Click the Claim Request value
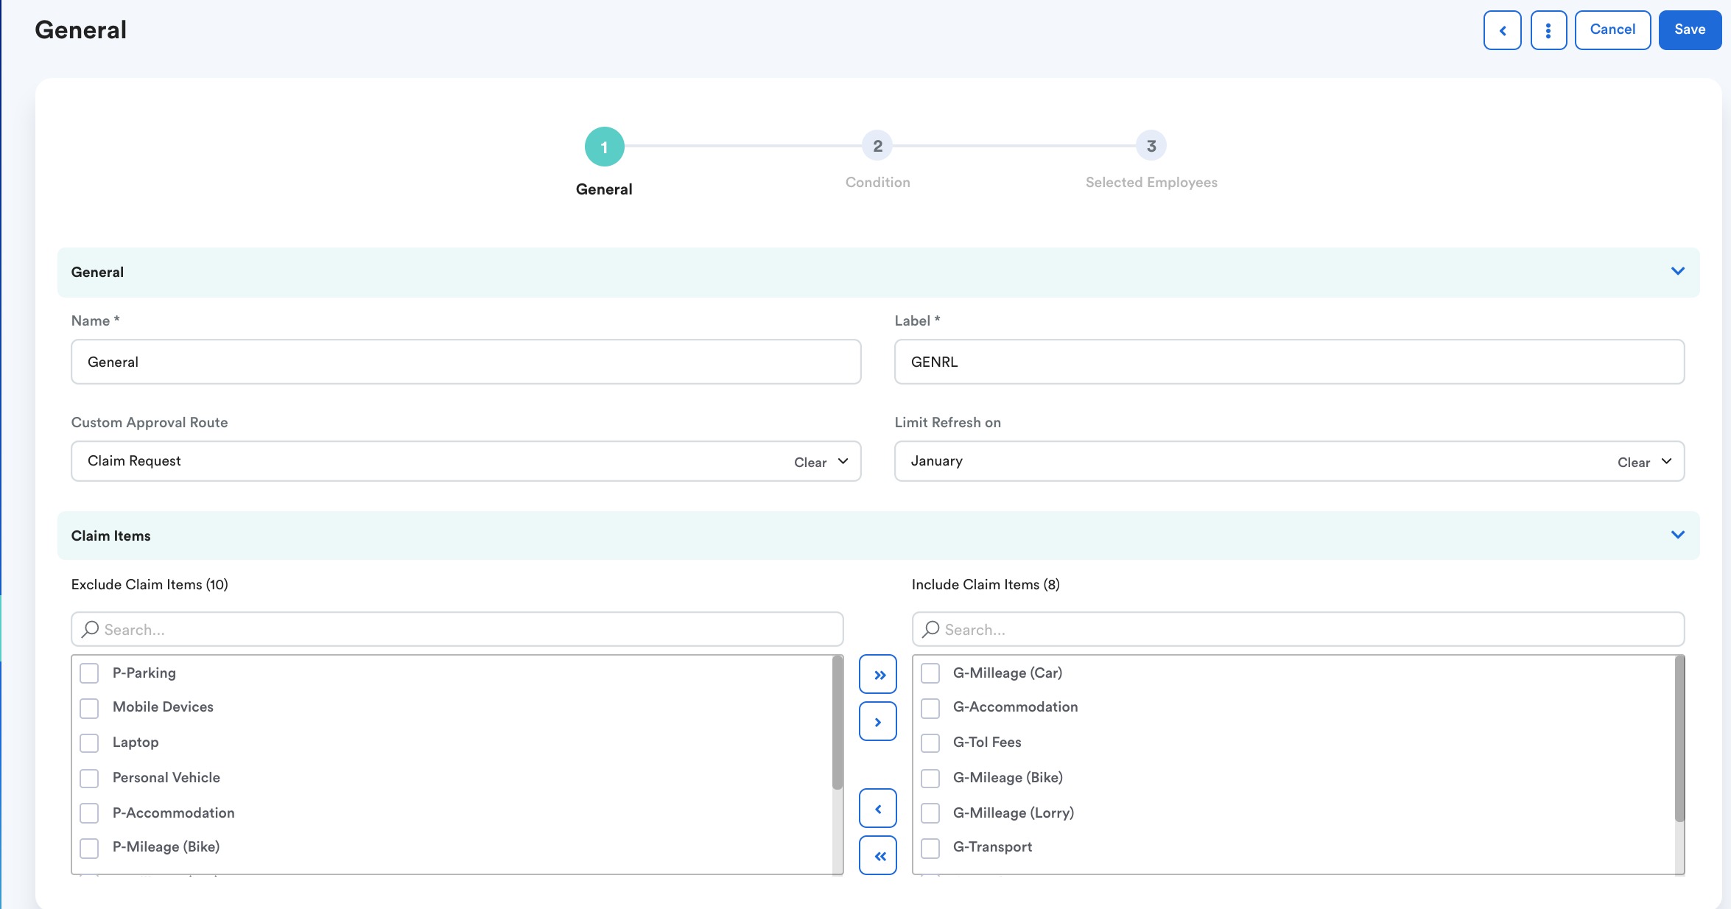The height and width of the screenshot is (909, 1731). 134,460
